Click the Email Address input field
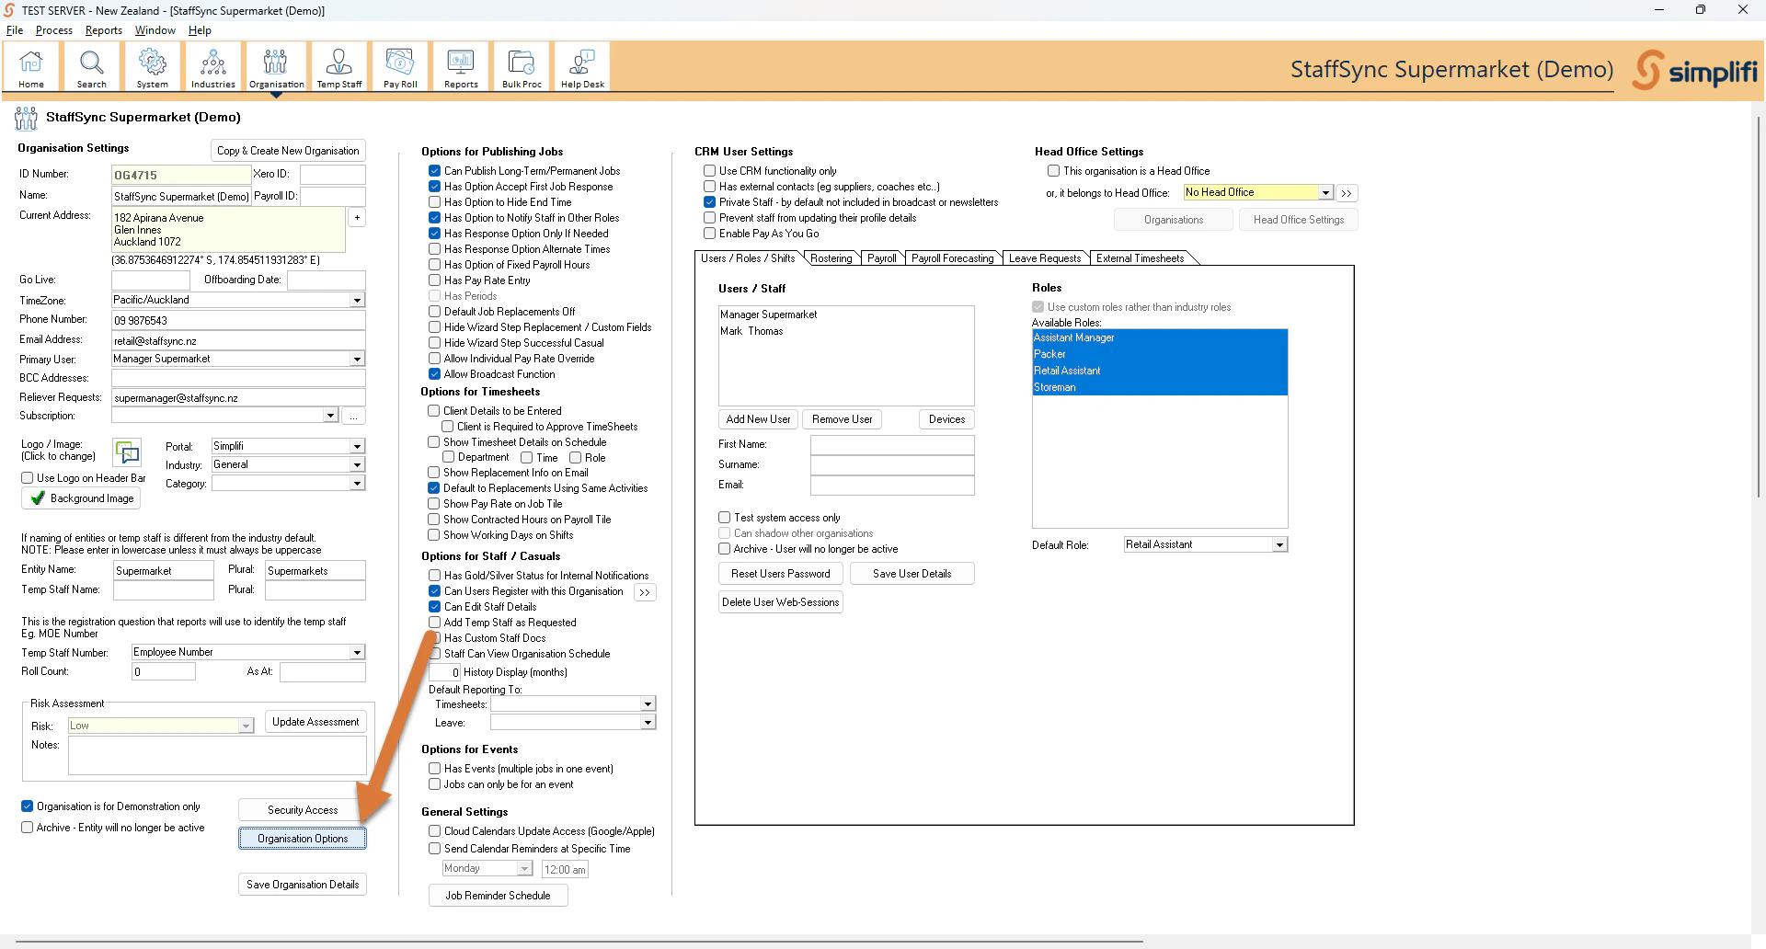1766x949 pixels. tap(238, 340)
